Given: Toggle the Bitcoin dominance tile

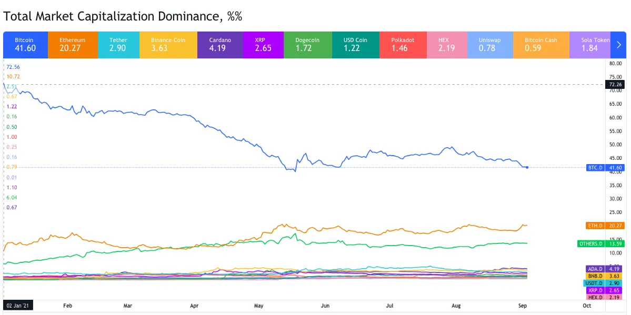Looking at the screenshot, I should (x=25, y=45).
